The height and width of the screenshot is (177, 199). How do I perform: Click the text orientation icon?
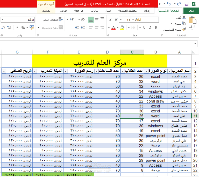tap(83, 19)
